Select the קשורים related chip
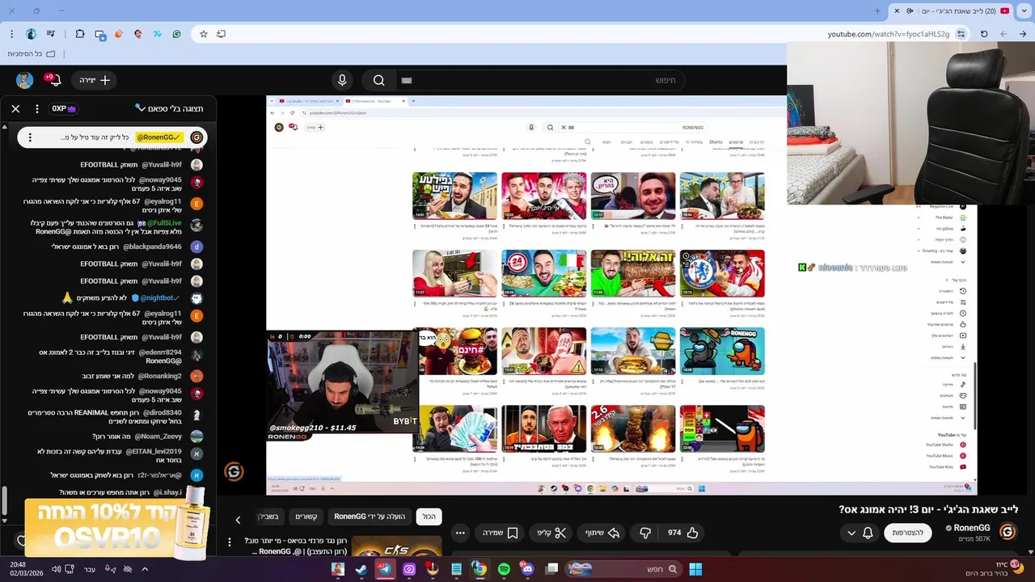The image size is (1035, 582). coord(306,517)
